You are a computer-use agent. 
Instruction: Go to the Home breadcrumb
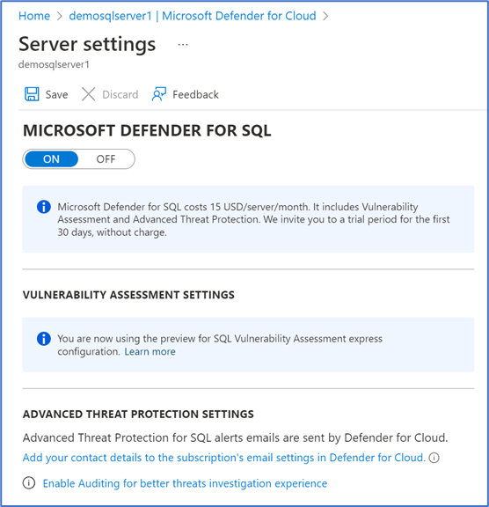[x=34, y=16]
